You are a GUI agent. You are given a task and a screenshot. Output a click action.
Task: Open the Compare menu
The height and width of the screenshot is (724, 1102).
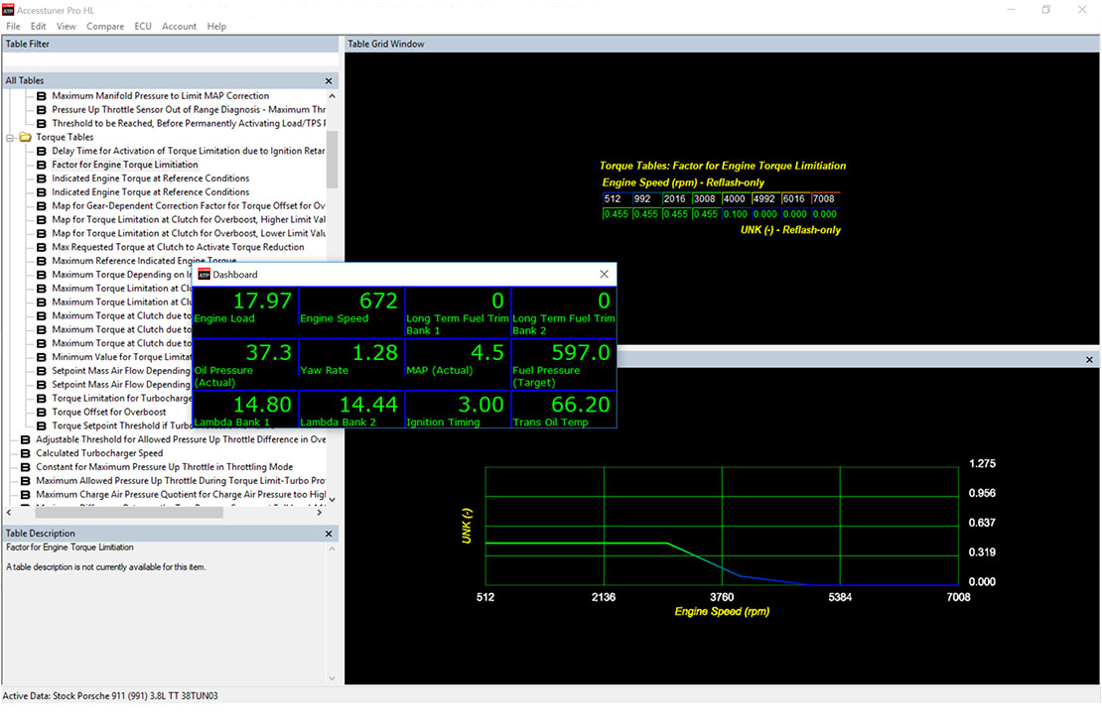click(105, 26)
